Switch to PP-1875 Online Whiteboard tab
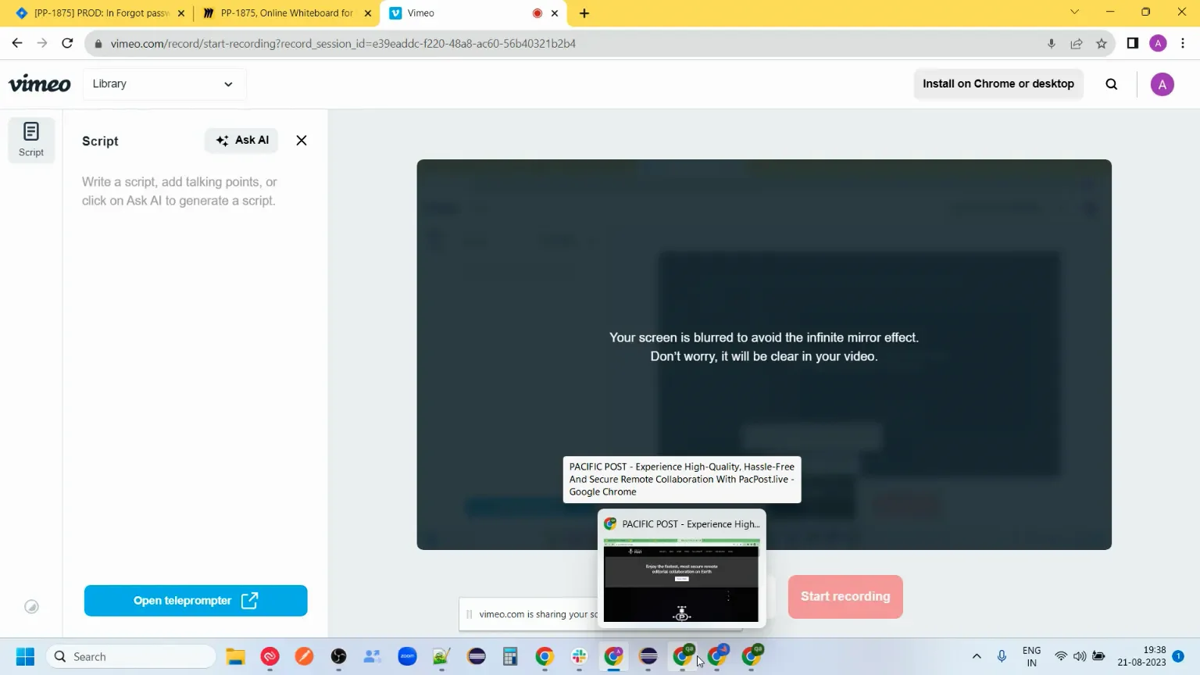1200x675 pixels. pyautogui.click(x=287, y=13)
